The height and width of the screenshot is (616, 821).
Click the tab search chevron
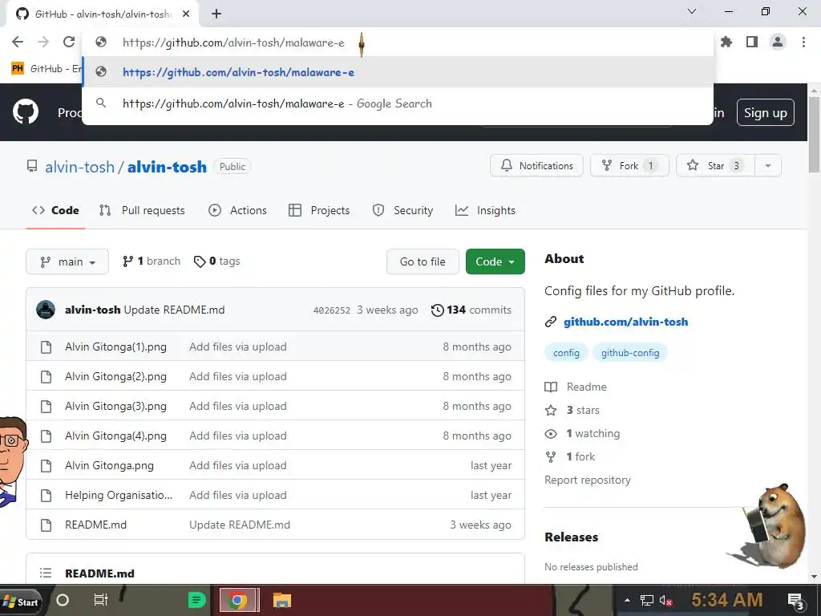[x=692, y=11]
